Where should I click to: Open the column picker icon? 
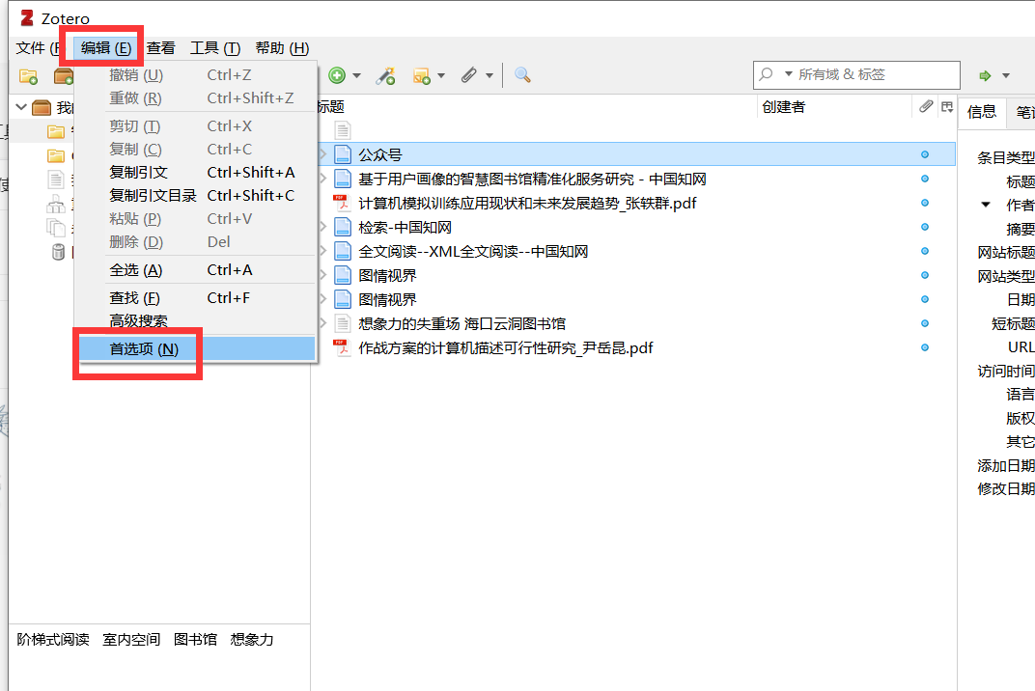pyautogui.click(x=947, y=106)
